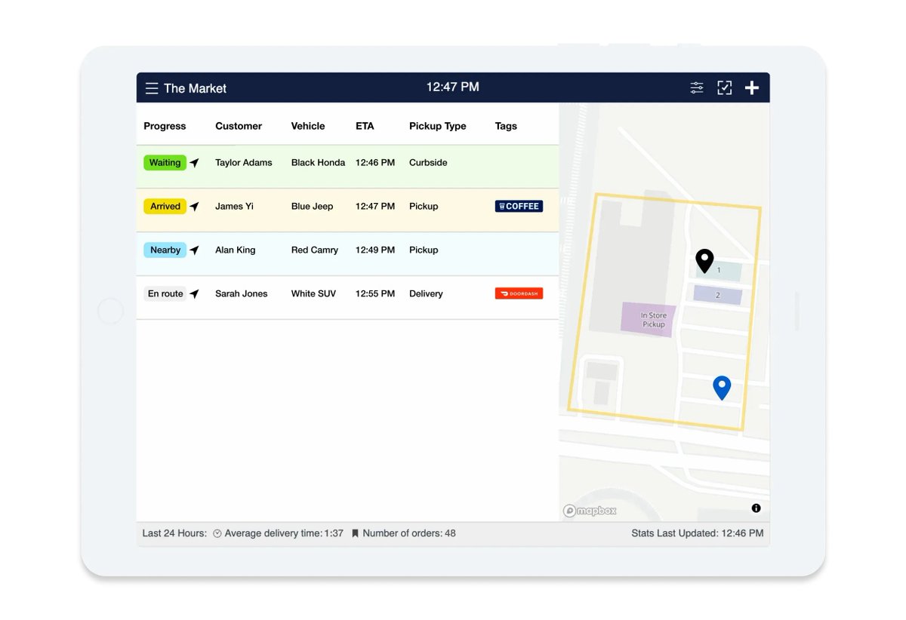Click ETA 12:47 PM in James Yi row

tap(375, 207)
